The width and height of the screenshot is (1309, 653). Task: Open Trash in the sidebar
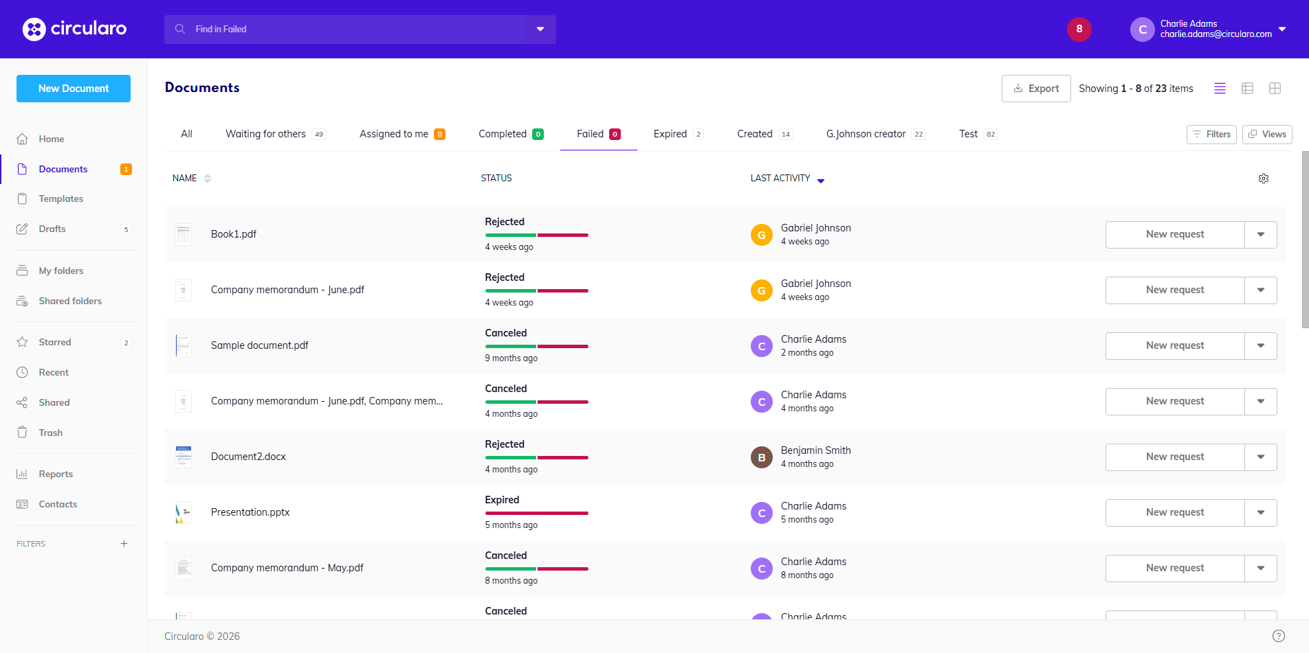click(50, 433)
